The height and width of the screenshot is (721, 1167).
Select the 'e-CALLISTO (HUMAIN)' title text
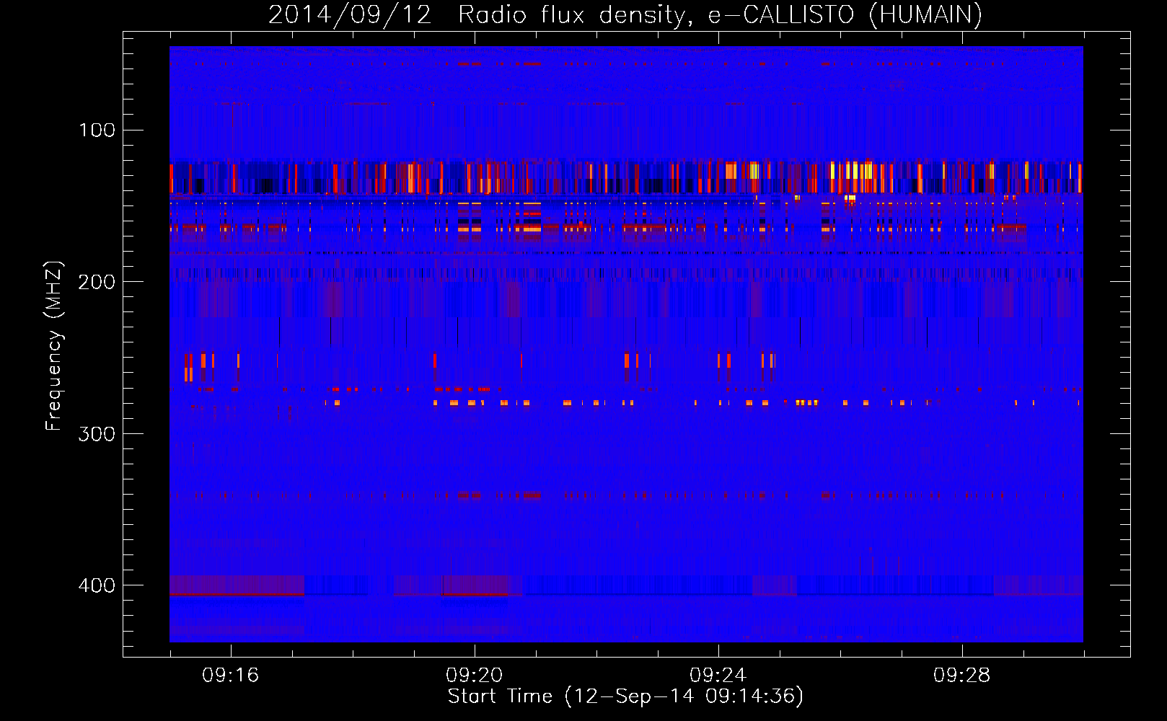click(845, 14)
